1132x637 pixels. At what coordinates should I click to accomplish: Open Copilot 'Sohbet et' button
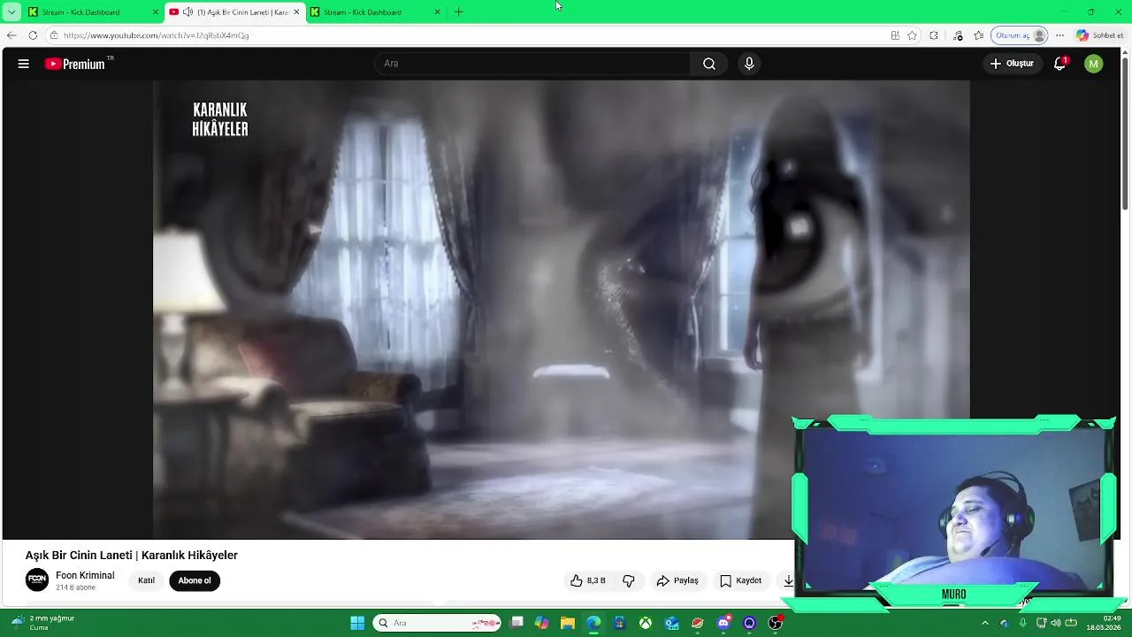click(1100, 35)
